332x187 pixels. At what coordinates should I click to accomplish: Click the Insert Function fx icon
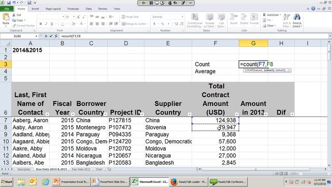(56, 36)
